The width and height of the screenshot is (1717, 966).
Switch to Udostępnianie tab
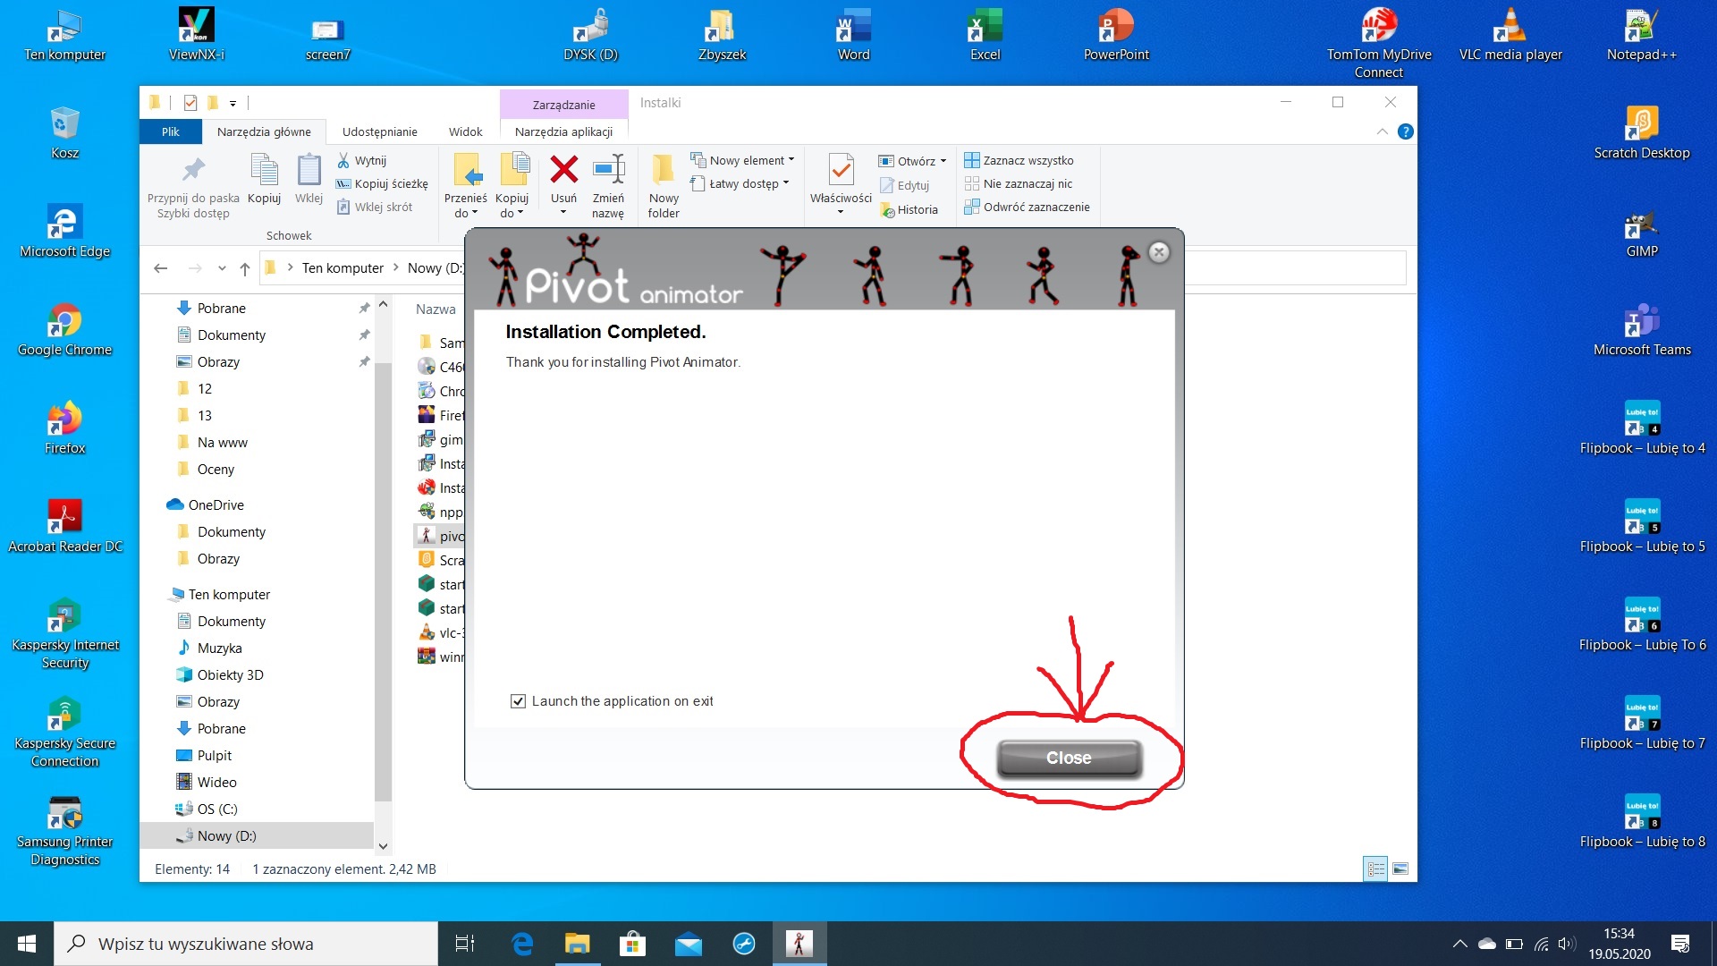tap(379, 131)
